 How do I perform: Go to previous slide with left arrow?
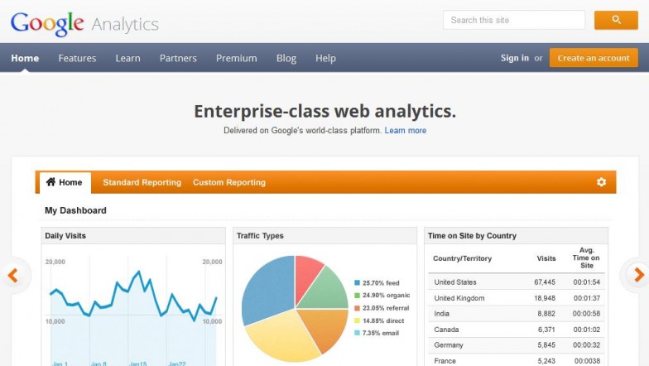click(x=13, y=275)
